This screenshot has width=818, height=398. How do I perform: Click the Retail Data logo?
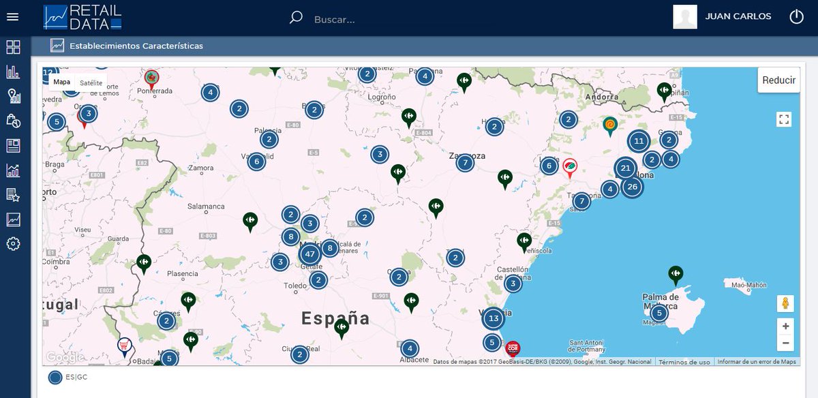pos(82,17)
